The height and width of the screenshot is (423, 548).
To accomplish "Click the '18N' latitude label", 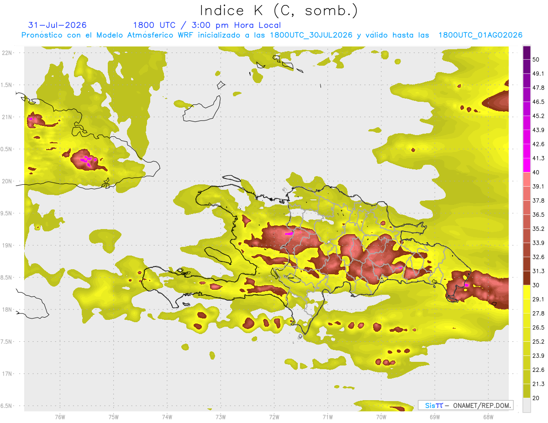I will click(x=8, y=310).
